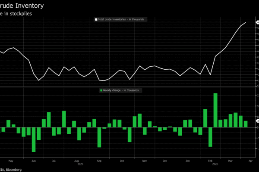Click the 2025 year label
Screen dimensions: 259x172
click(80, 164)
